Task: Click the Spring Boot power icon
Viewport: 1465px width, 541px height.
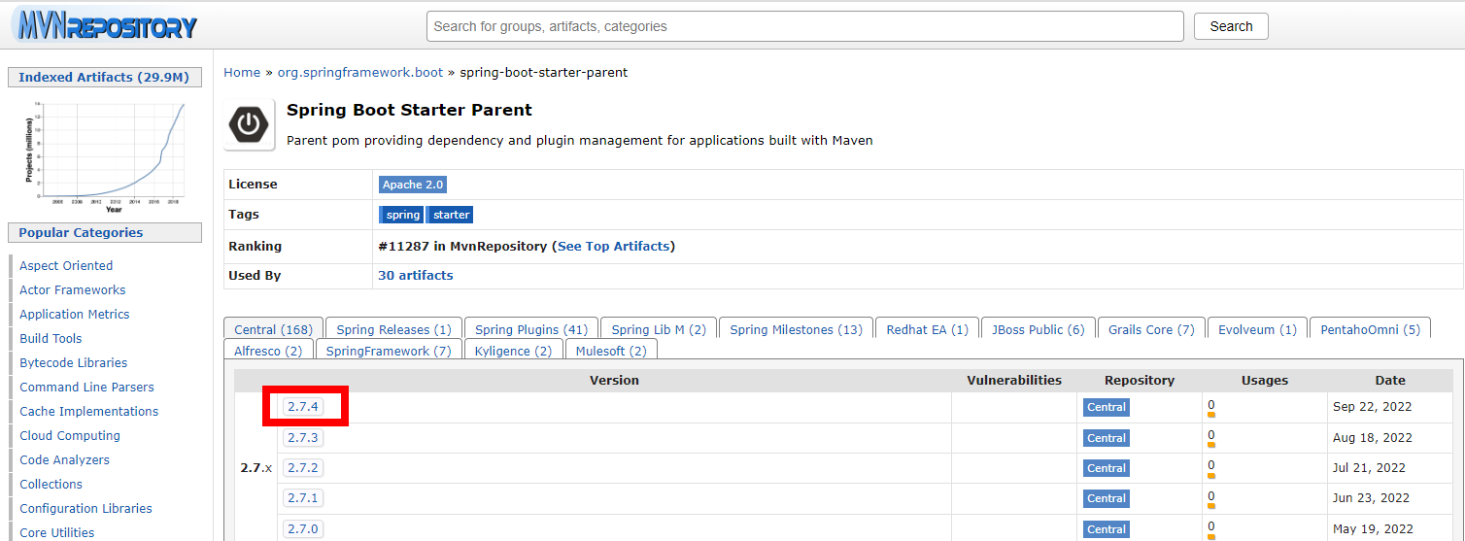Action: [x=250, y=124]
